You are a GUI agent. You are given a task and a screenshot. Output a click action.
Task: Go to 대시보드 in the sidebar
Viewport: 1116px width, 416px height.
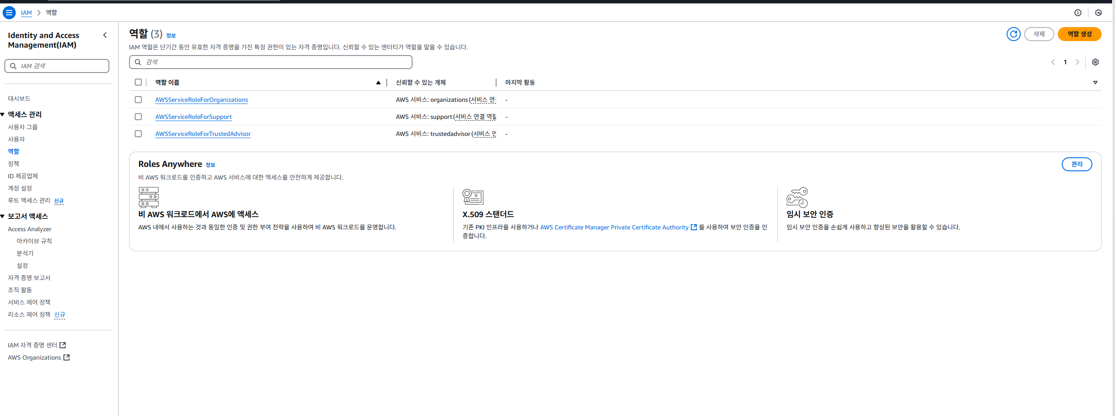pyautogui.click(x=19, y=98)
